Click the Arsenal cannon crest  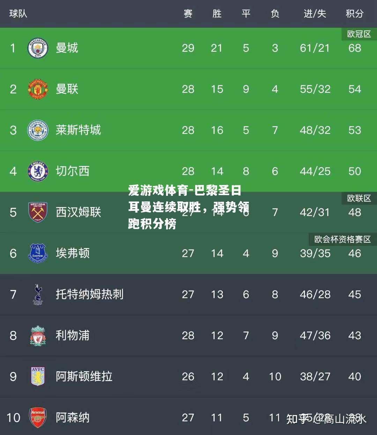(38, 418)
